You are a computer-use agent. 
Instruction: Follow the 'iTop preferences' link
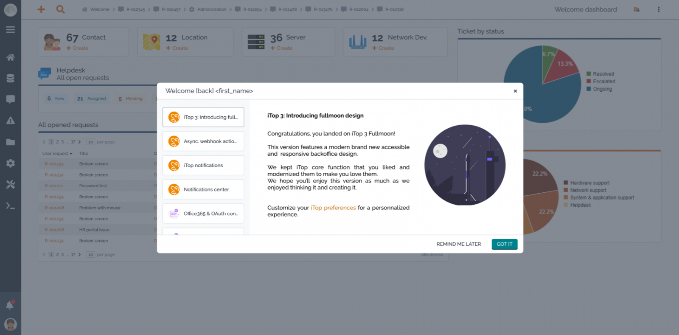tap(333, 208)
